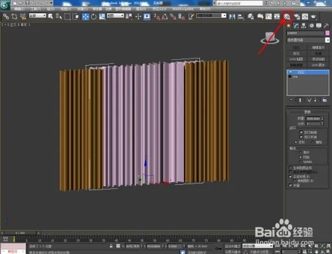Select the Align tool icon
332x254 pixels.
point(240,17)
